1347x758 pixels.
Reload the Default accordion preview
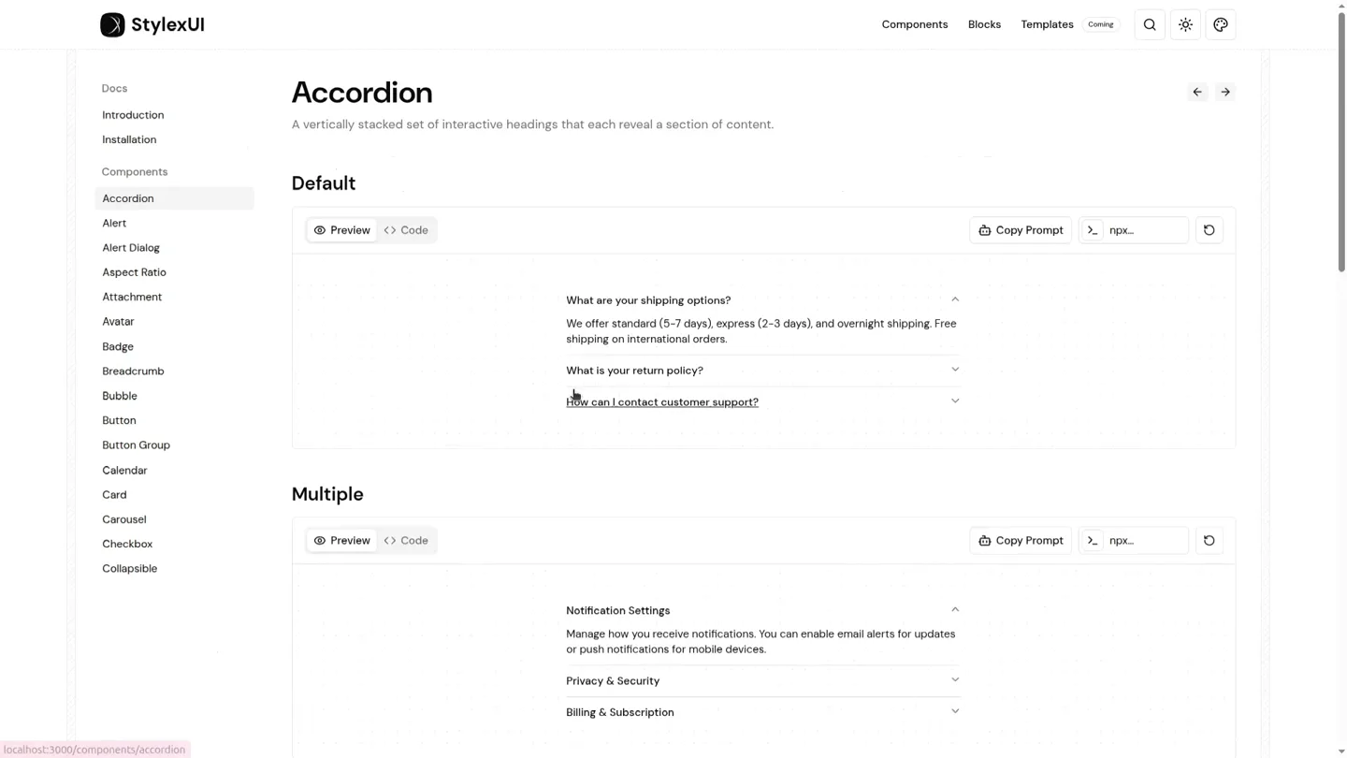[x=1209, y=230]
